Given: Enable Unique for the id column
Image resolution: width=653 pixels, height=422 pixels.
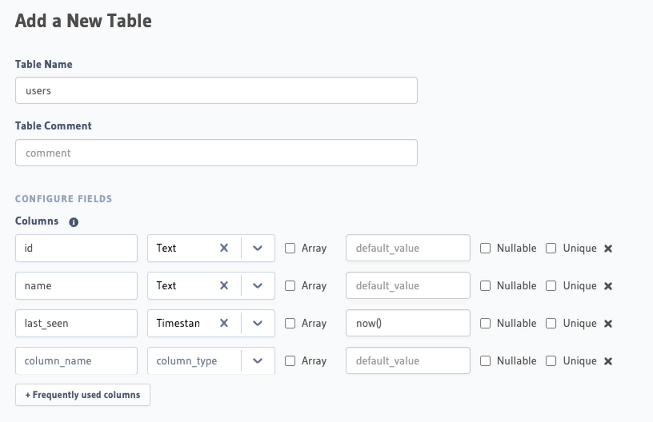Looking at the screenshot, I should [551, 248].
